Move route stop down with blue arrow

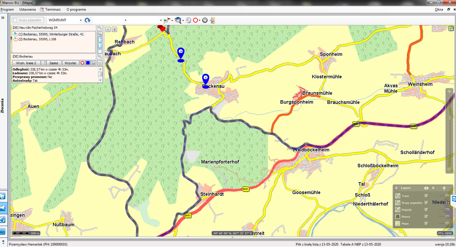[100, 45]
